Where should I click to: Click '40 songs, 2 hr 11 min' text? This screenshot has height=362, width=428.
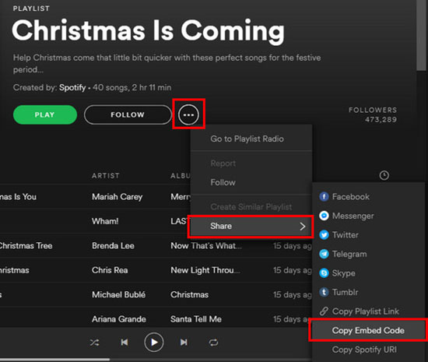pyautogui.click(x=132, y=88)
